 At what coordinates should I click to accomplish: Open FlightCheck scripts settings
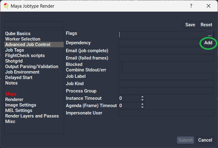(x=25, y=56)
